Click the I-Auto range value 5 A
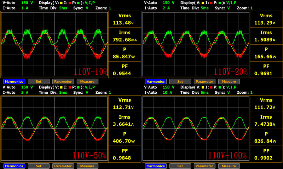The height and width of the screenshot is (169, 283). [25, 93]
